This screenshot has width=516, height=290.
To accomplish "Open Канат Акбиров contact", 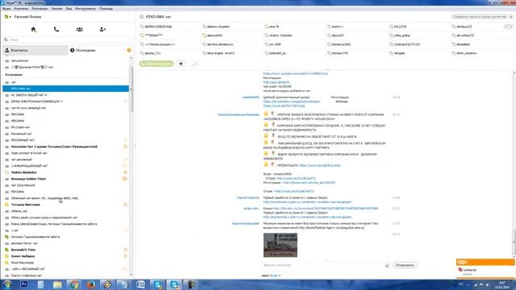I will [66, 256].
